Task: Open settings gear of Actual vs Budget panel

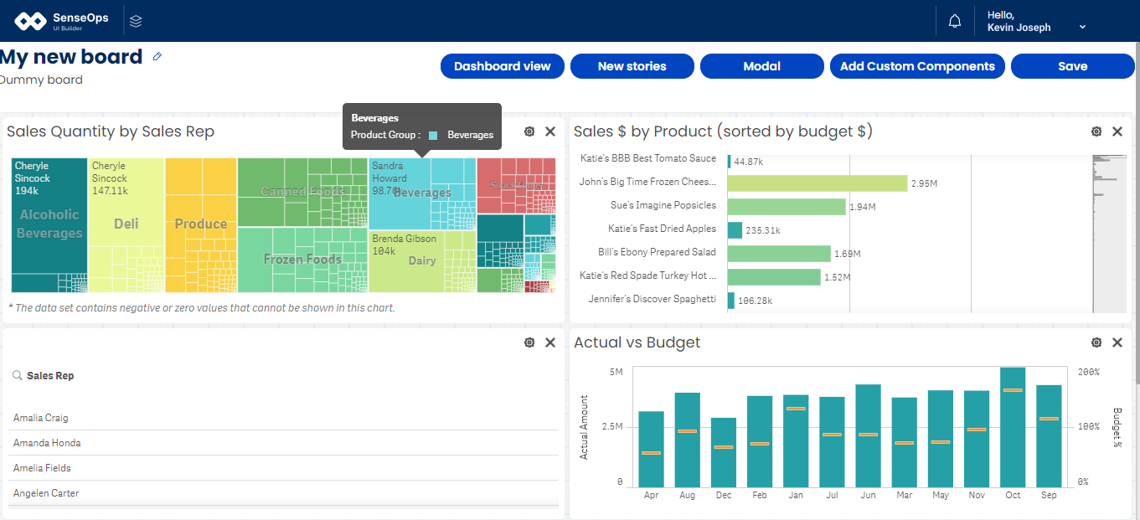Action: coord(1096,342)
